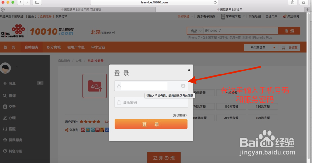Select the 106元套餐 option

click(x=231, y=107)
